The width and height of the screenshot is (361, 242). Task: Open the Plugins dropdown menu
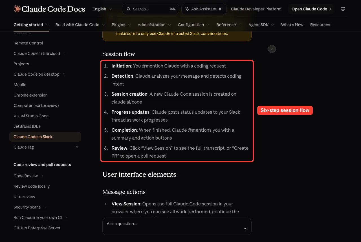[121, 25]
